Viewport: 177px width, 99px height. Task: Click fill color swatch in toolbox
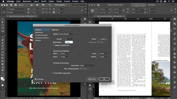pyautogui.click(x=2, y=78)
